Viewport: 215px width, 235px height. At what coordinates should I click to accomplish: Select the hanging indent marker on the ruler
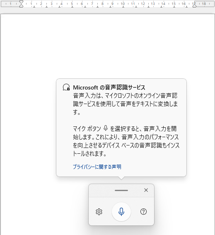(21, 6)
